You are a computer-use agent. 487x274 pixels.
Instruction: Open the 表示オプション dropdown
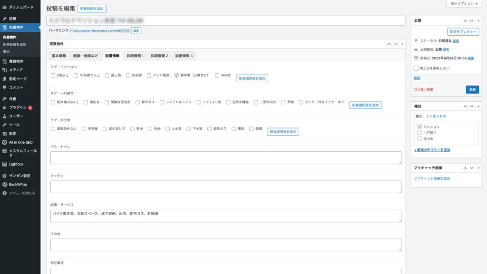[464, 4]
